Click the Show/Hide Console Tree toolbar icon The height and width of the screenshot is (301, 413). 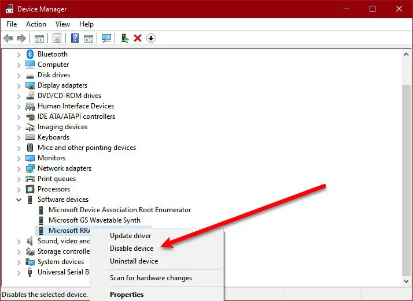coord(39,39)
